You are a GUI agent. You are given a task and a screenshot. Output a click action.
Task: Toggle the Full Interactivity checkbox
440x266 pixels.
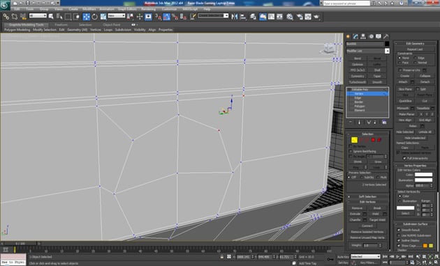[404, 158]
